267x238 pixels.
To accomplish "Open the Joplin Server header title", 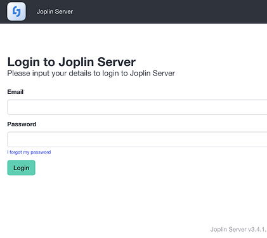I will coord(55,11).
